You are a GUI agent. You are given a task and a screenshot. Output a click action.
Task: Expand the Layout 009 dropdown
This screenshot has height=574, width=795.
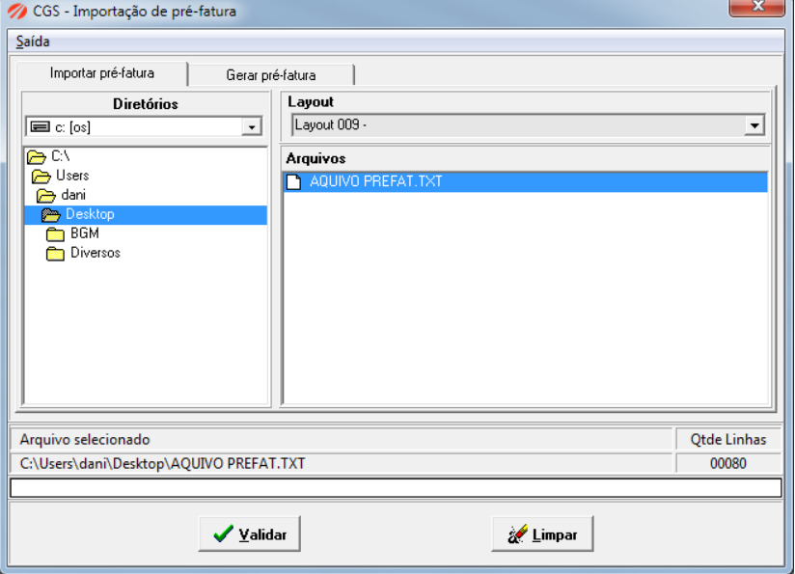point(754,125)
